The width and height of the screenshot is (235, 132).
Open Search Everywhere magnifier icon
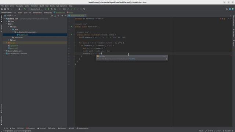pos(227,9)
